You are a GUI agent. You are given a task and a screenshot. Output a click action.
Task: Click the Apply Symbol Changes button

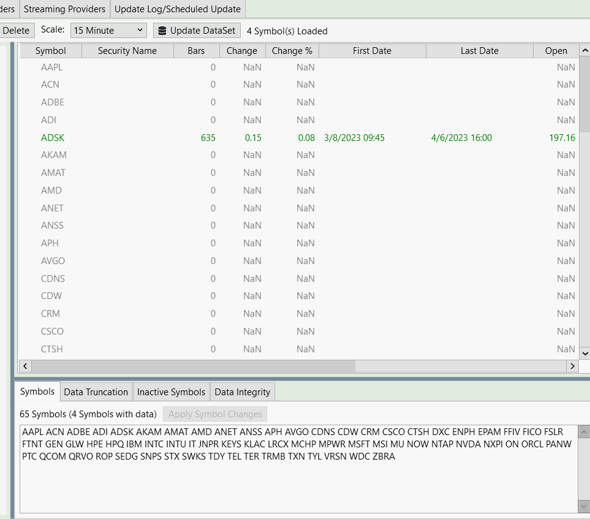pyautogui.click(x=215, y=414)
